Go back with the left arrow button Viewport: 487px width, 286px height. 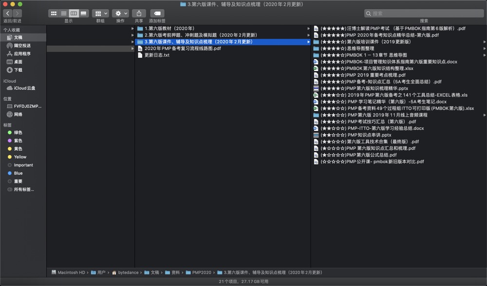click(7, 13)
